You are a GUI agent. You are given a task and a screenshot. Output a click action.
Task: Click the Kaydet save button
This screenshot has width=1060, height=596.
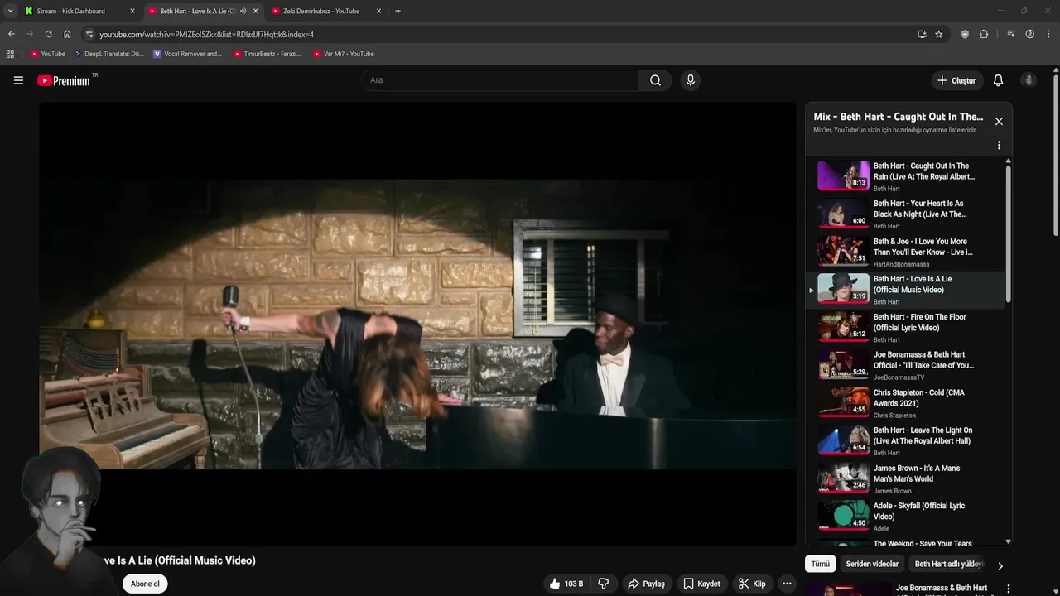click(701, 584)
